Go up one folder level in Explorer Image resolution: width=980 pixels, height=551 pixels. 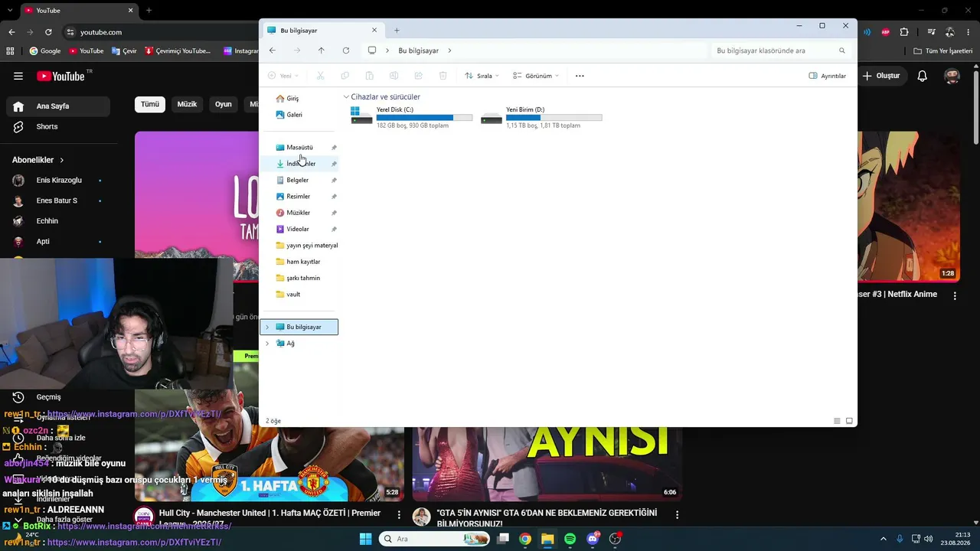click(322, 51)
